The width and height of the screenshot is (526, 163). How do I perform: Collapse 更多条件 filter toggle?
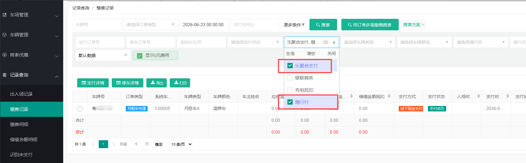(x=294, y=25)
